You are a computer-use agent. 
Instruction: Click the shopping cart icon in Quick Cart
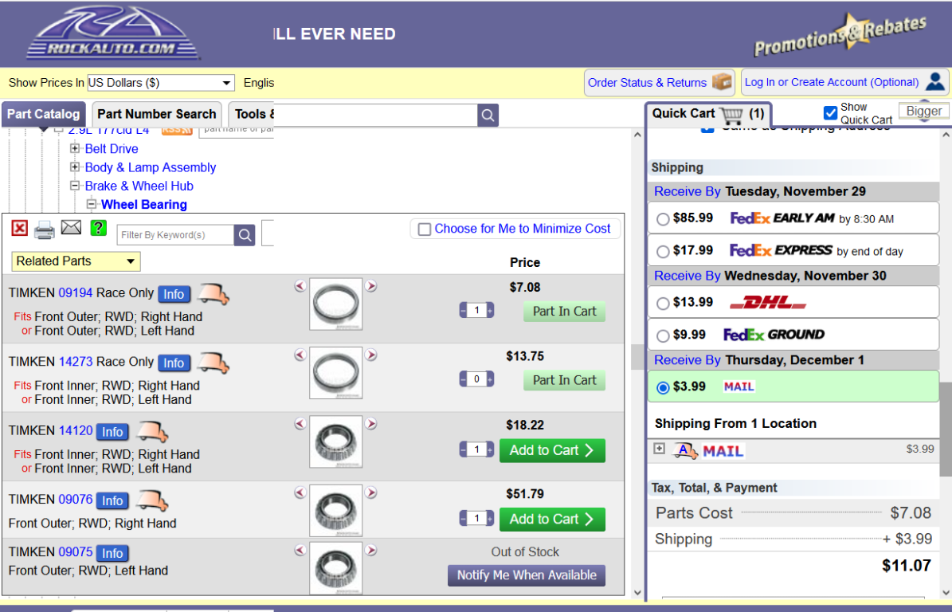[731, 115]
